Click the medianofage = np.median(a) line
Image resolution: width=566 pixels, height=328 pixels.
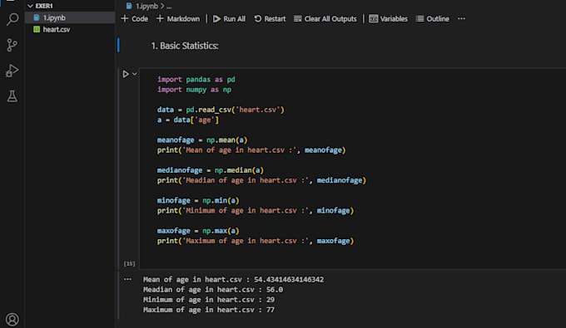211,170
